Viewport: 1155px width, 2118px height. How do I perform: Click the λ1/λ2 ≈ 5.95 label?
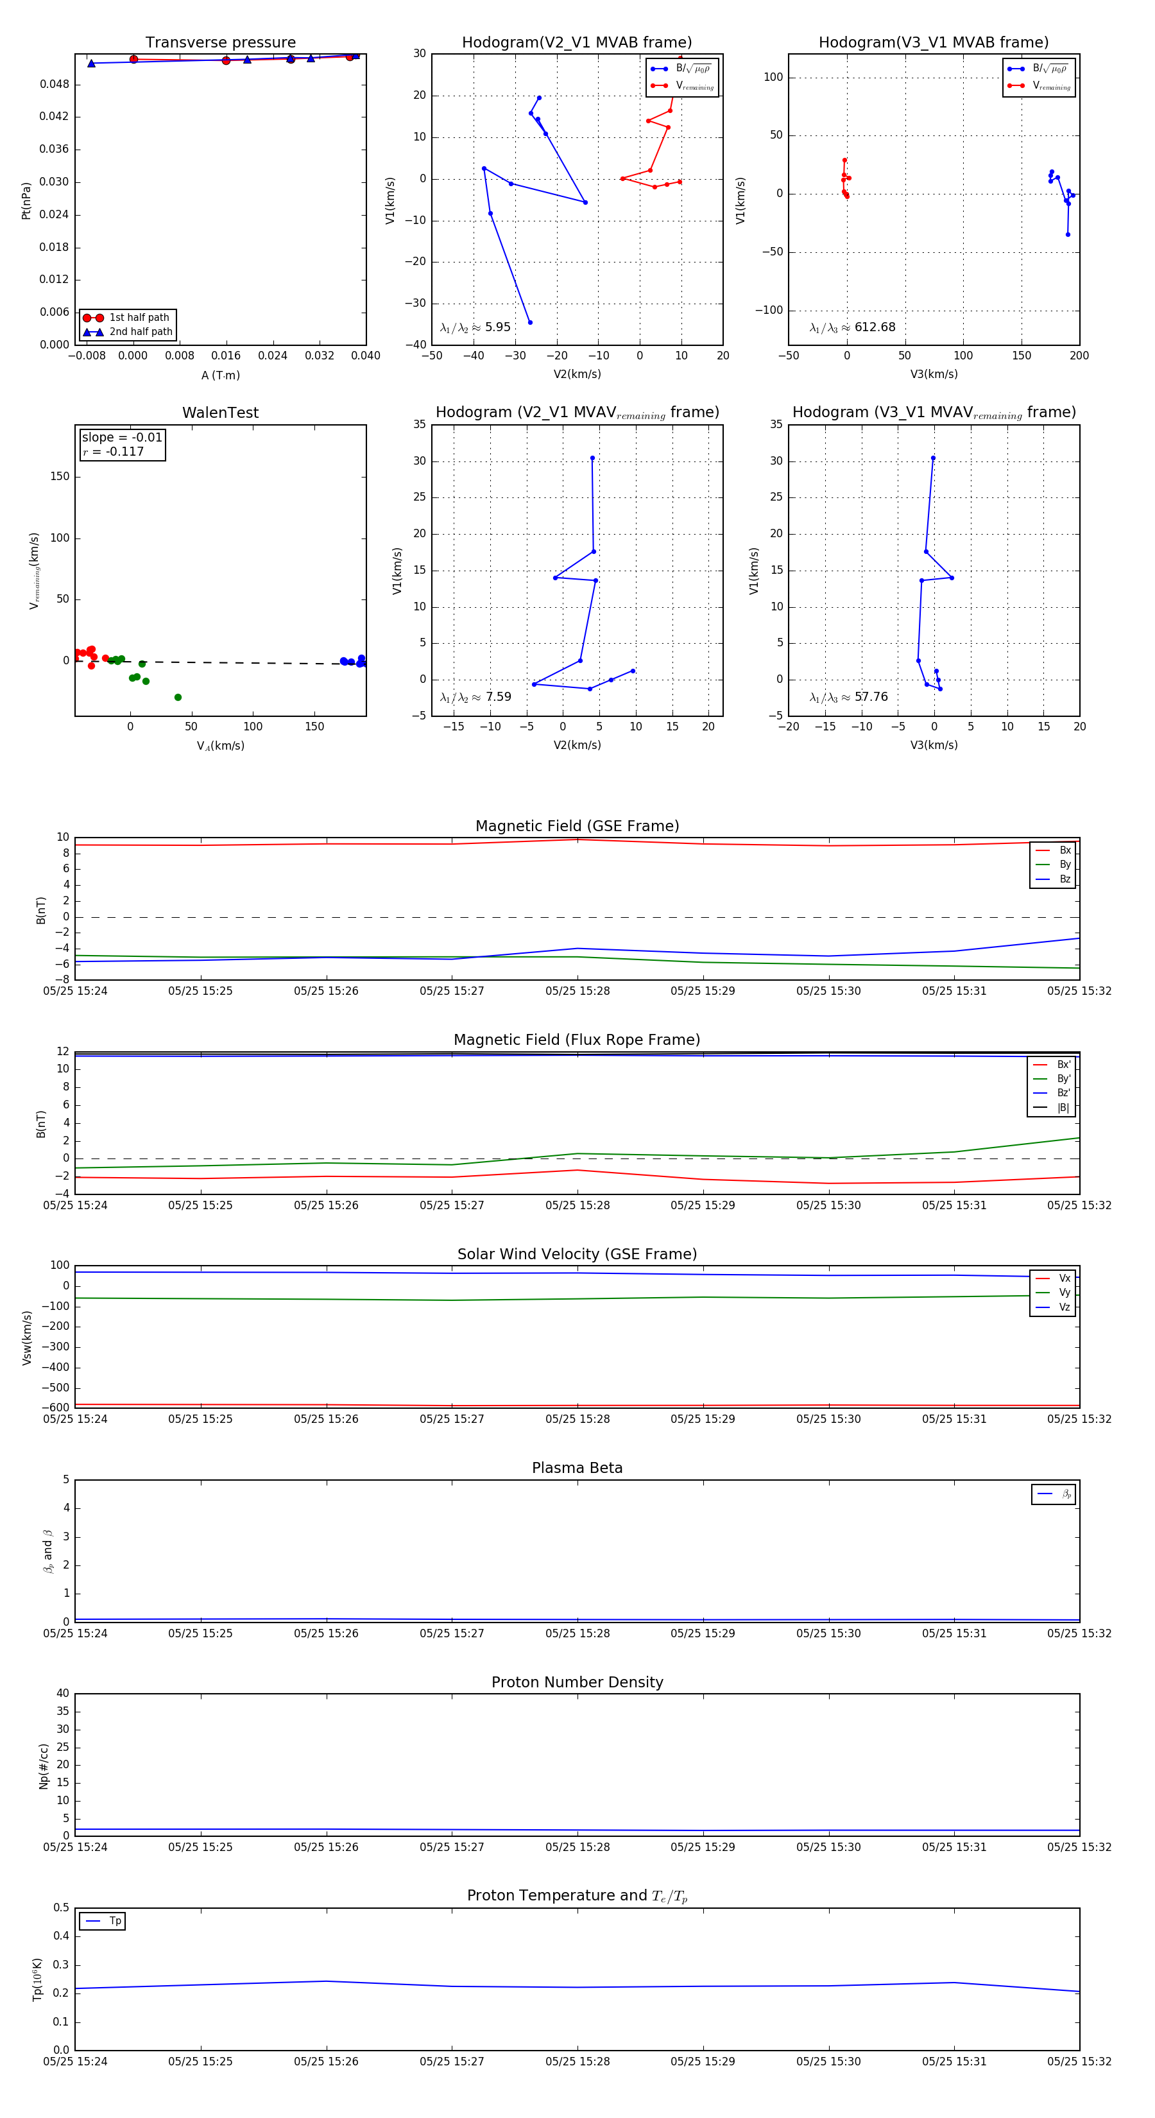475,327
